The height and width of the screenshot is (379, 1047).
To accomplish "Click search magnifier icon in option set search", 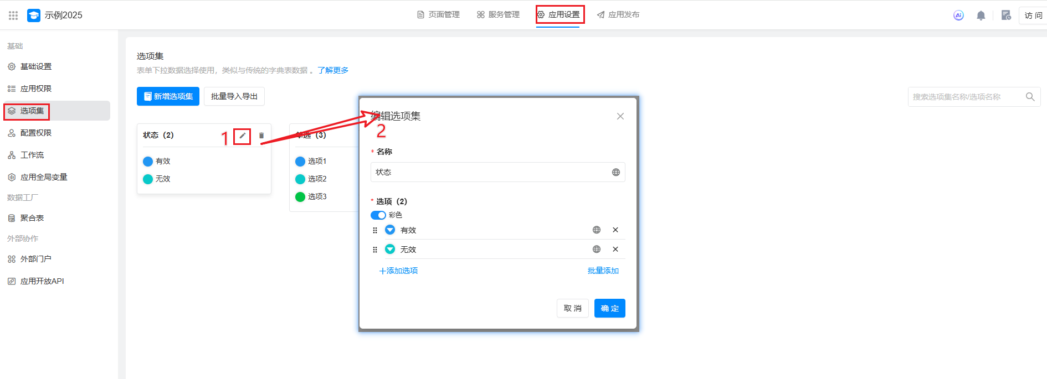I will pos(1030,97).
